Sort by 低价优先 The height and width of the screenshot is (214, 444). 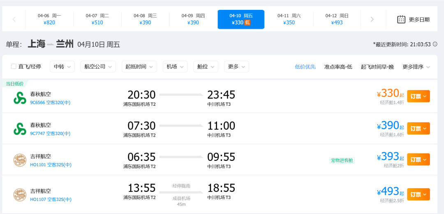point(305,67)
